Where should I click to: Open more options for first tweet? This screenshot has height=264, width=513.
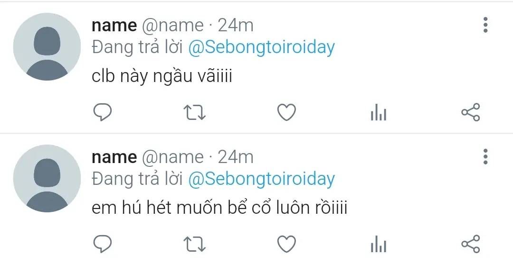coord(485,25)
